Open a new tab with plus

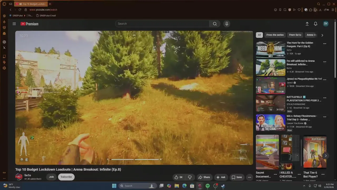50,4
